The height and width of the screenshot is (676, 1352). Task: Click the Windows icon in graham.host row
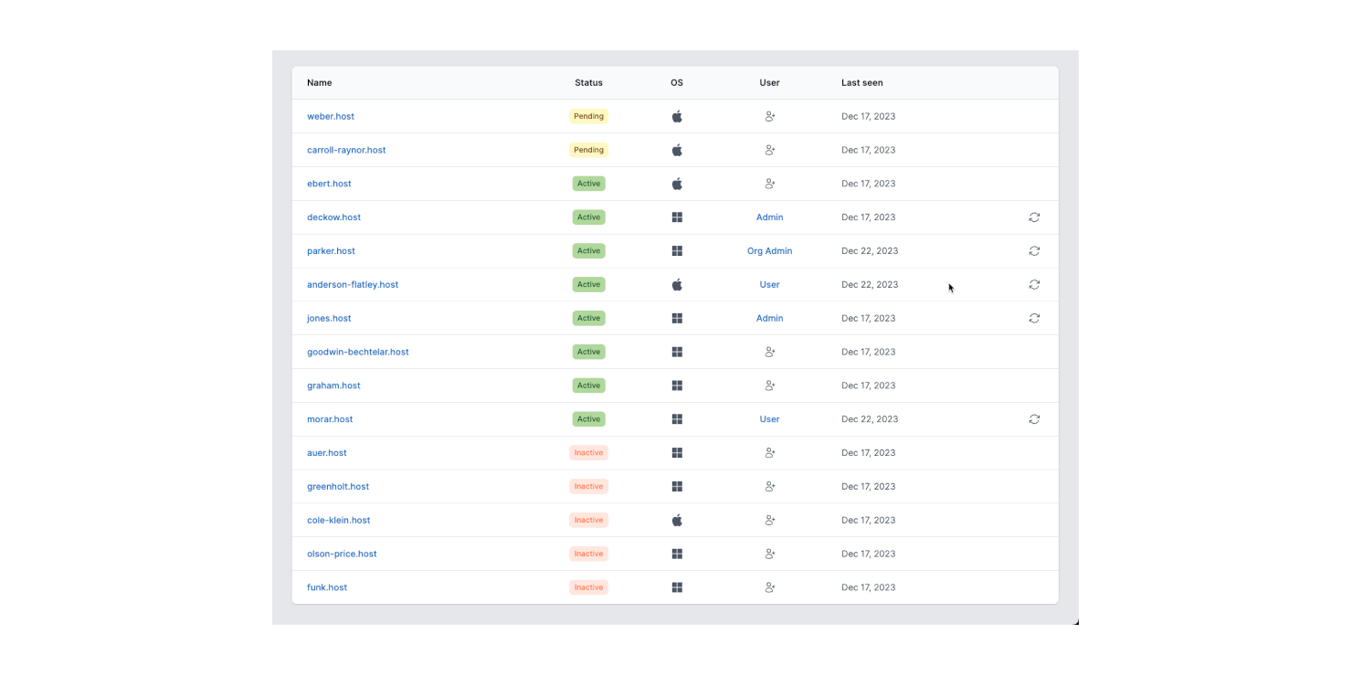pyautogui.click(x=677, y=386)
